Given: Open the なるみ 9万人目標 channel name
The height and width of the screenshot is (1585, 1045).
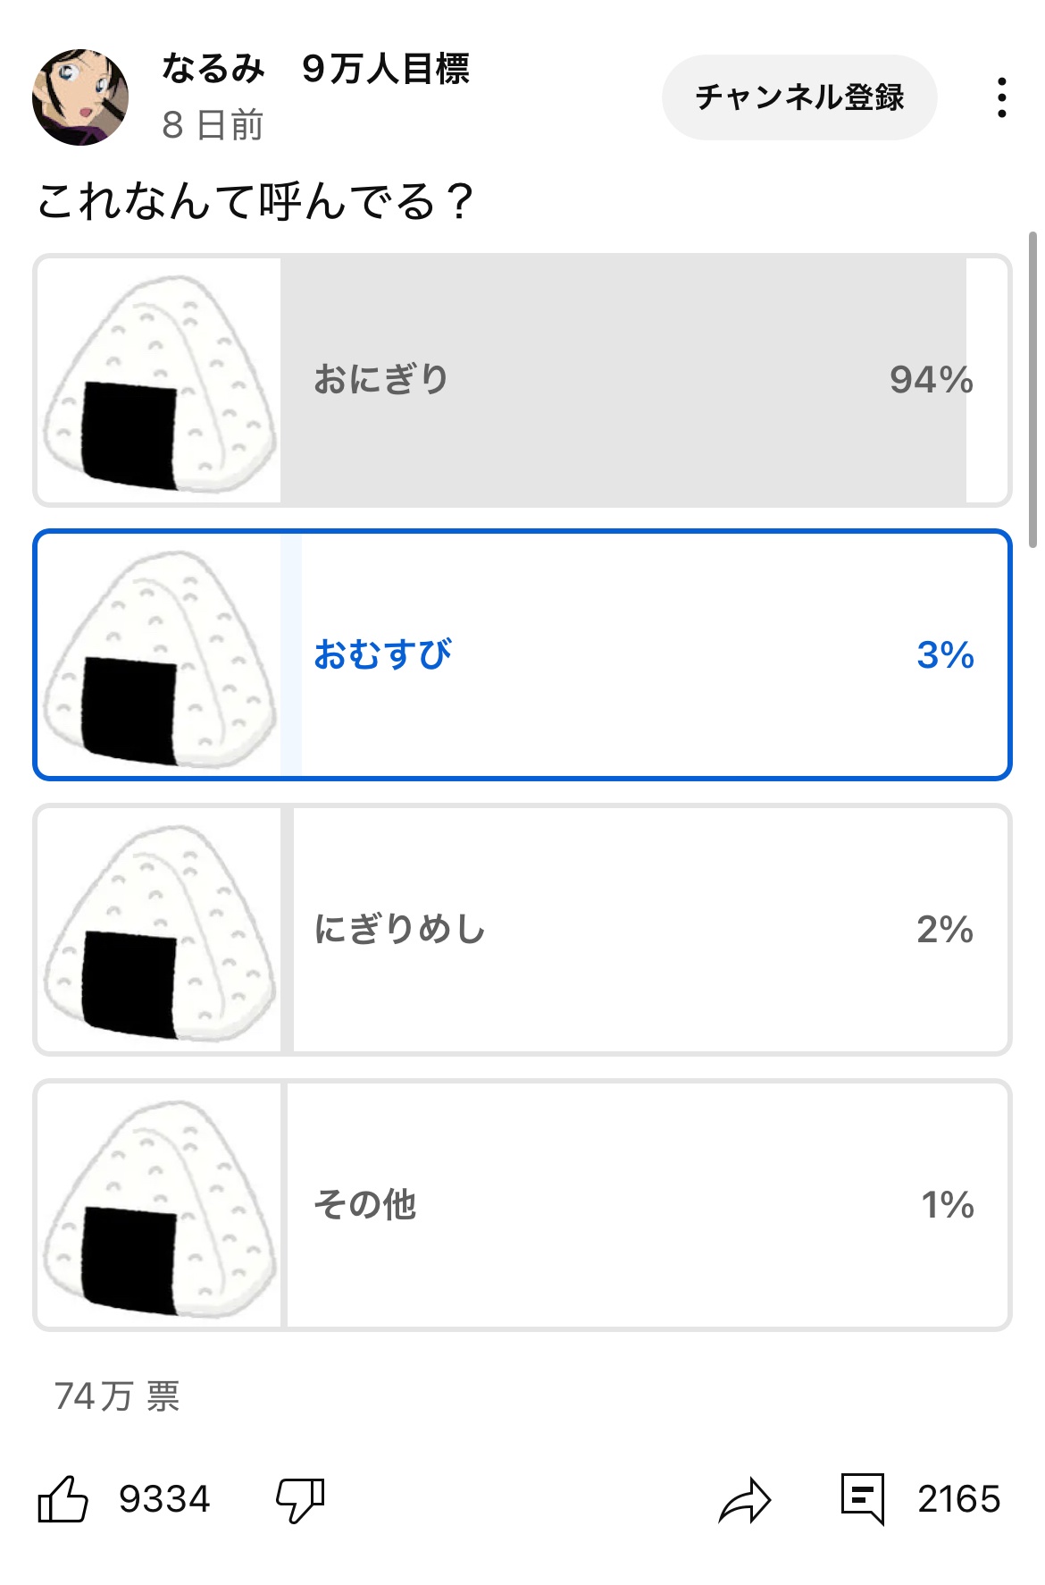Looking at the screenshot, I should pyautogui.click(x=315, y=69).
